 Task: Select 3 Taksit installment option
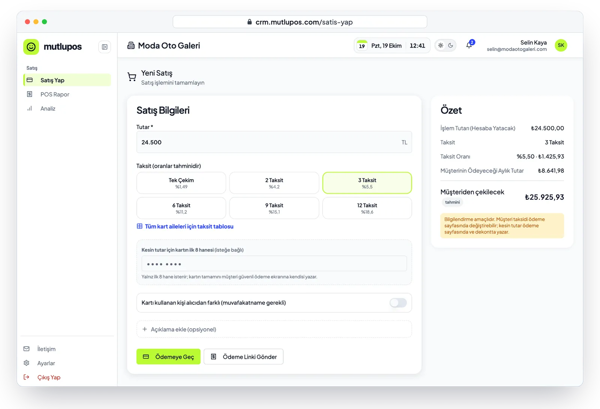[367, 183]
